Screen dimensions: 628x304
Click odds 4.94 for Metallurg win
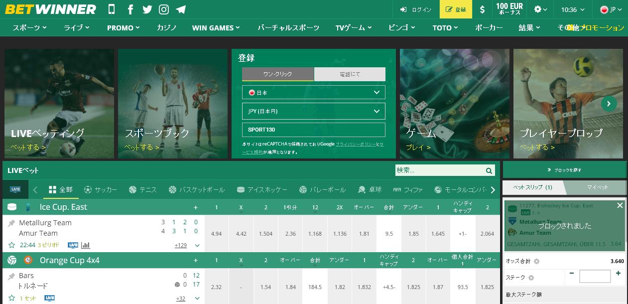point(217,233)
